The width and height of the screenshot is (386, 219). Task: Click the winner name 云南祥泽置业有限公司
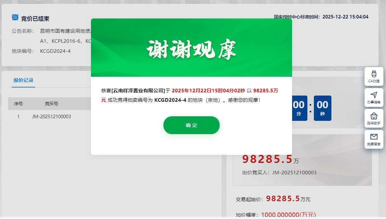138,91
